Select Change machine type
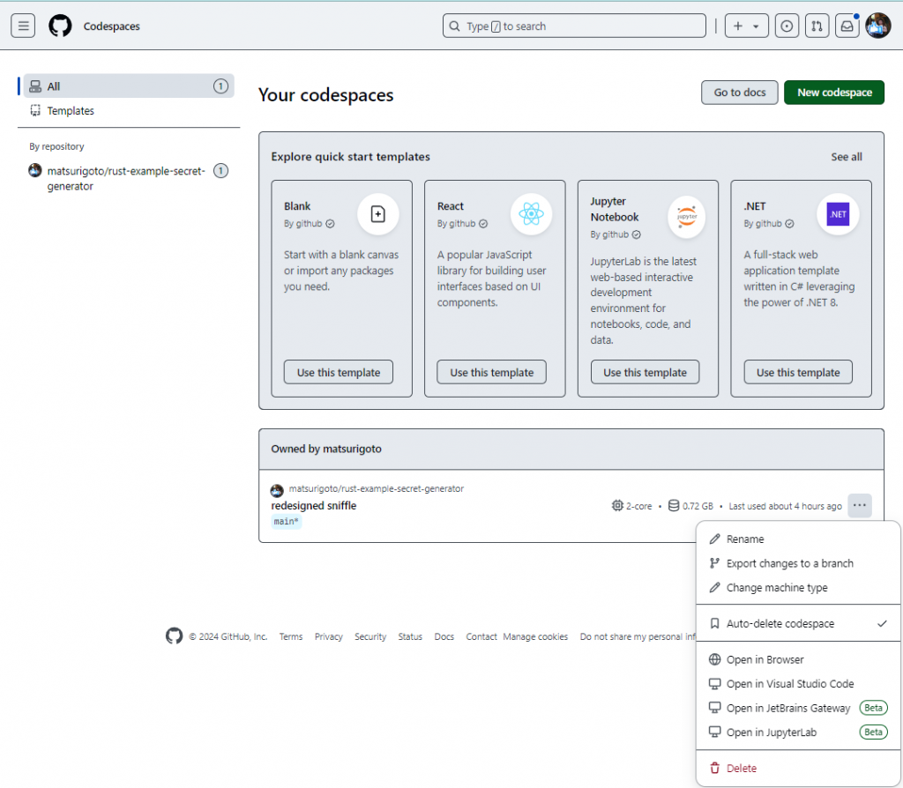 798,587
